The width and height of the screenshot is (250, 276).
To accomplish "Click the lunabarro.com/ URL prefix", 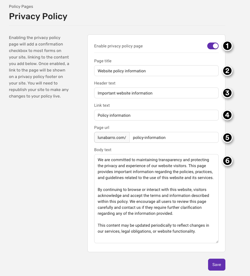I will click(112, 138).
